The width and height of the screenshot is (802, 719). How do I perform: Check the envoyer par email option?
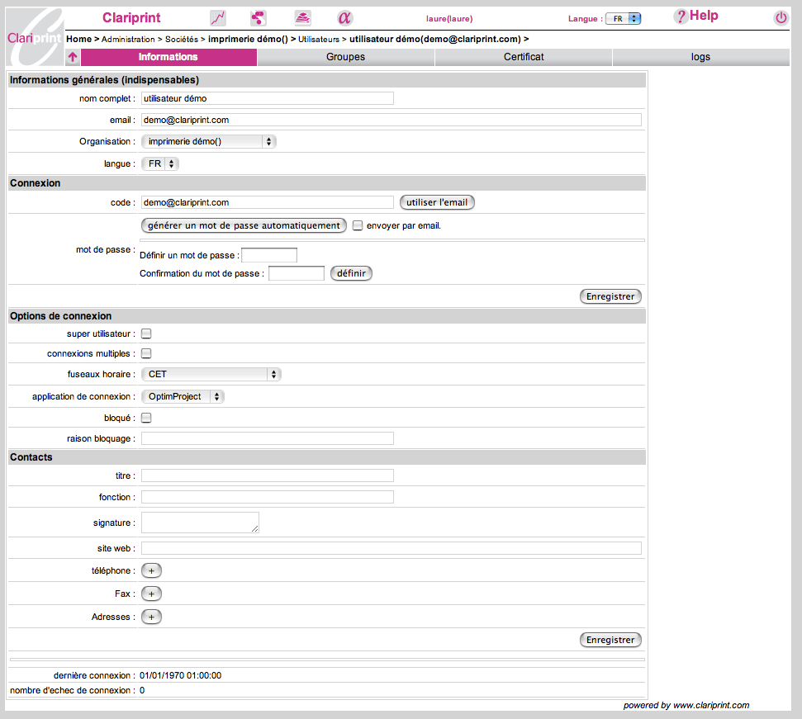point(358,225)
